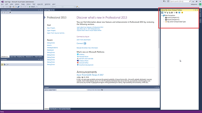Screen dimensions: 202x113
Task: Open Compact Toolbox options gear icon
Action: point(177,13)
